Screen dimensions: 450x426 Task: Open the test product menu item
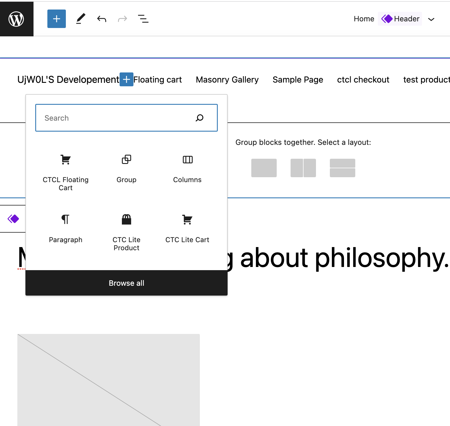pos(427,80)
